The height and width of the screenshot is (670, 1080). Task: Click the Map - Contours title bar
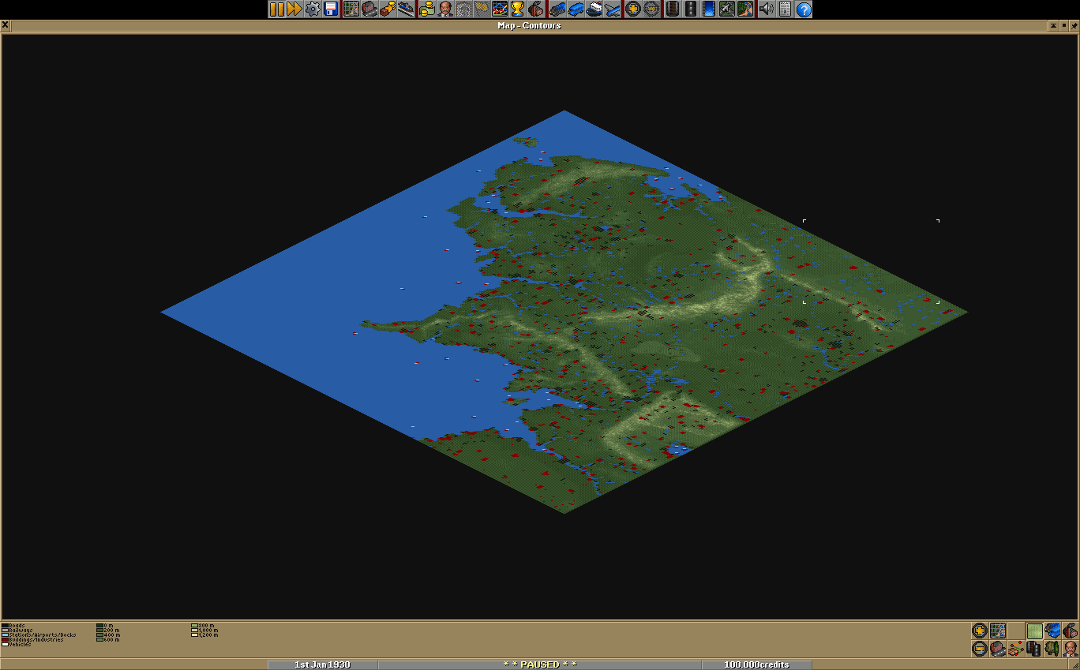point(529,25)
